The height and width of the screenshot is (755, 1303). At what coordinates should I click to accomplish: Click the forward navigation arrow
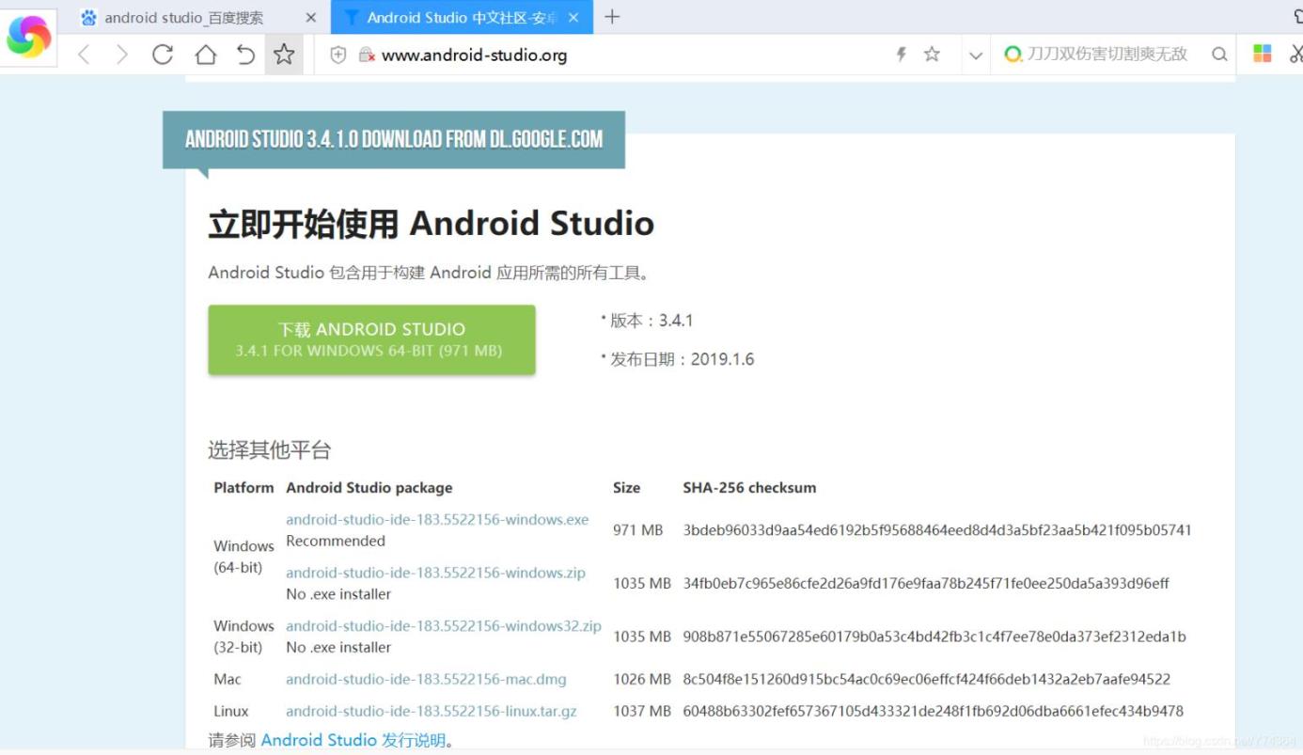122,55
